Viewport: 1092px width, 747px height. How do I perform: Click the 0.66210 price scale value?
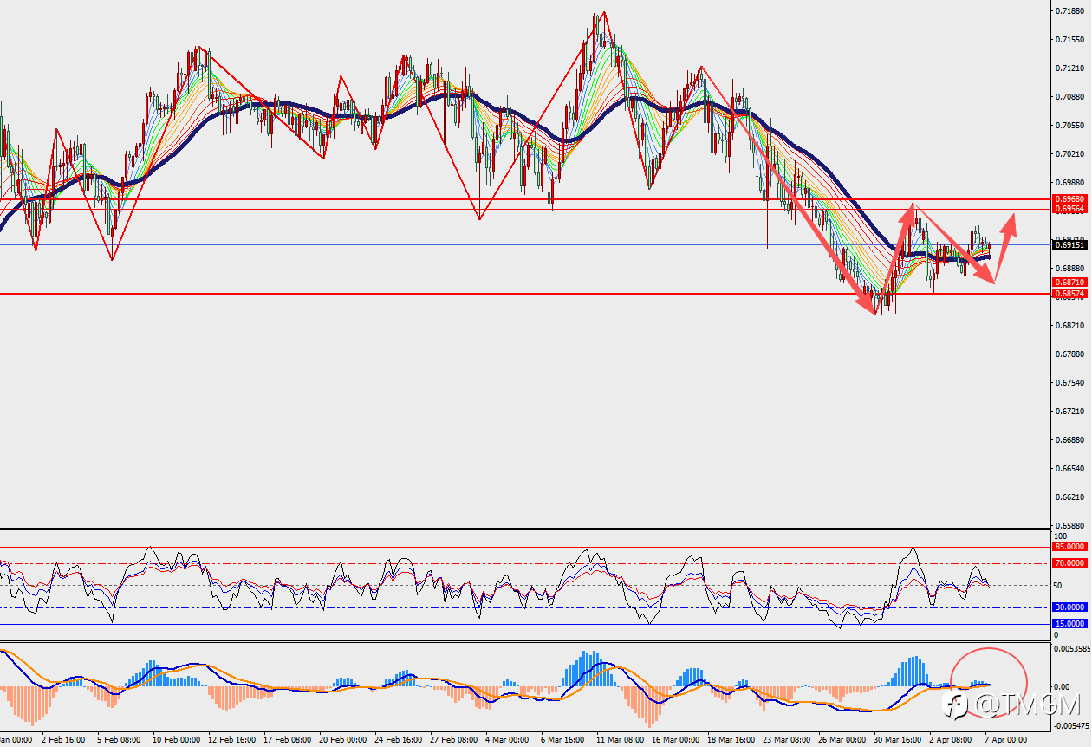click(x=1071, y=497)
